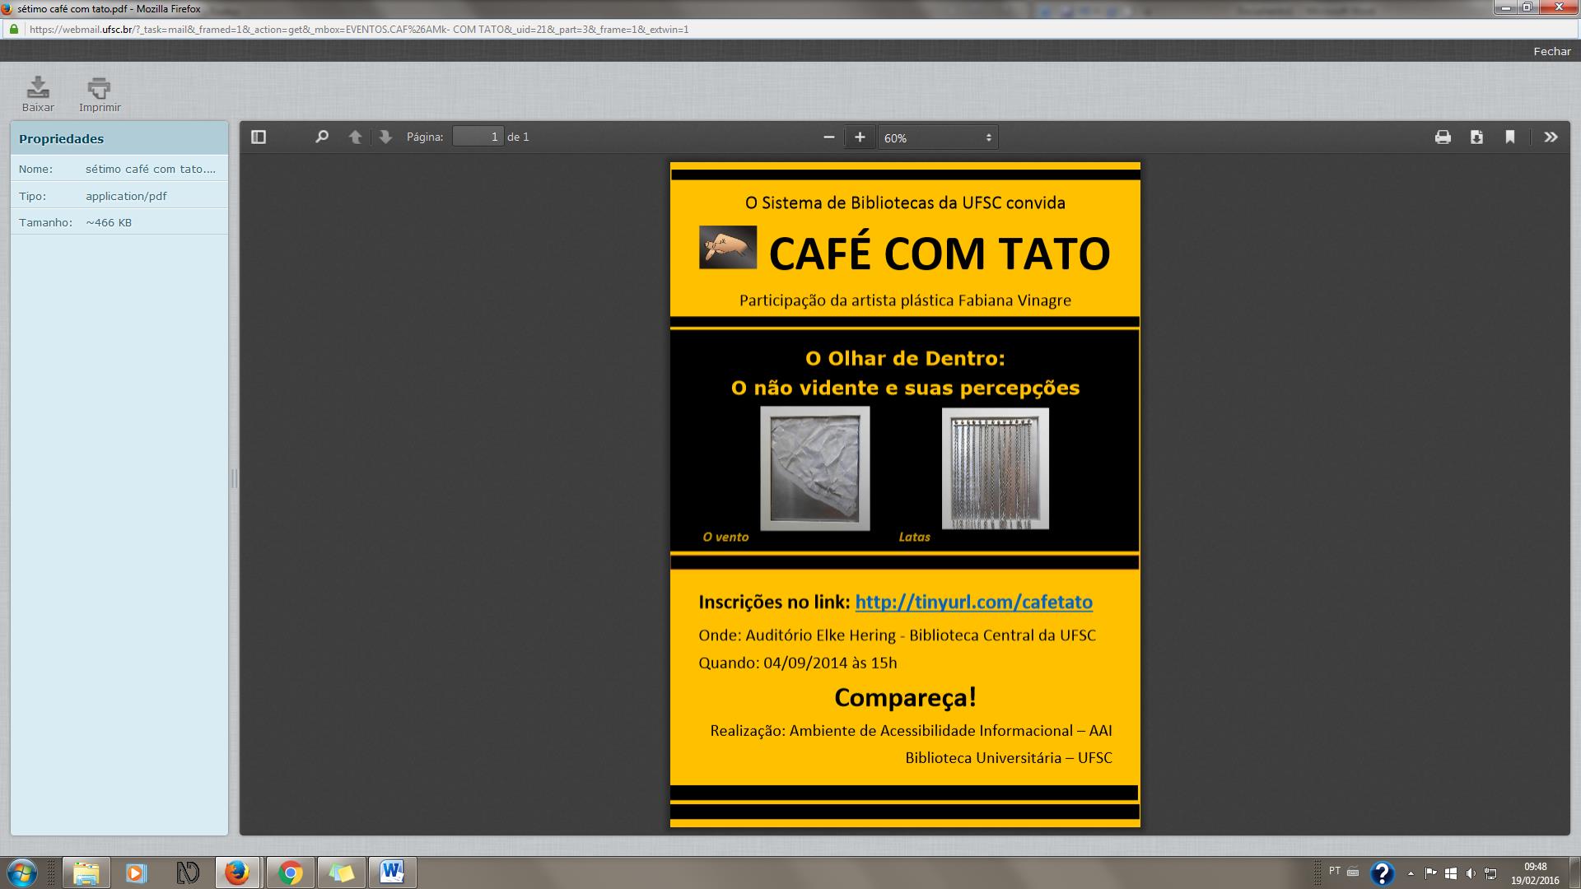Click the 'Latas' artwork thumbnail
The width and height of the screenshot is (1581, 889).
[x=995, y=468]
